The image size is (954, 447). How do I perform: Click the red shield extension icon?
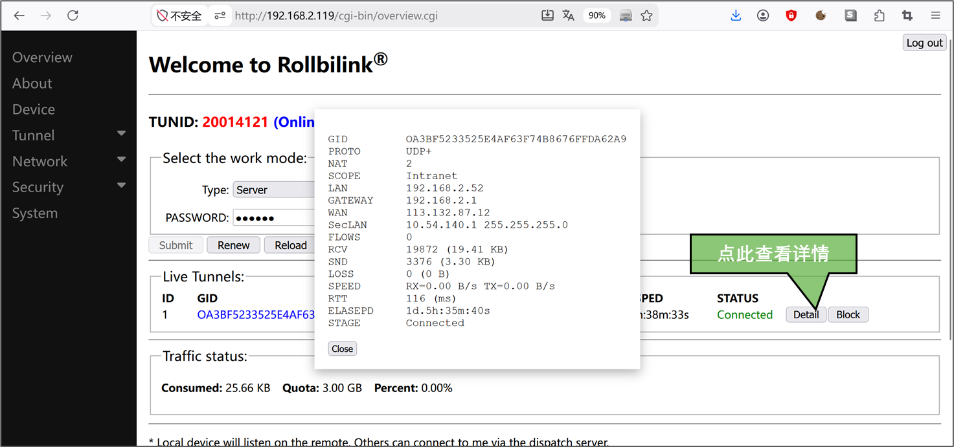point(791,16)
